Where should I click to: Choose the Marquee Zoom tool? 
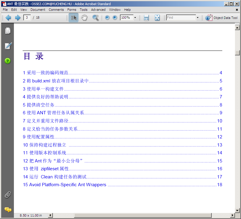pos(95,18)
